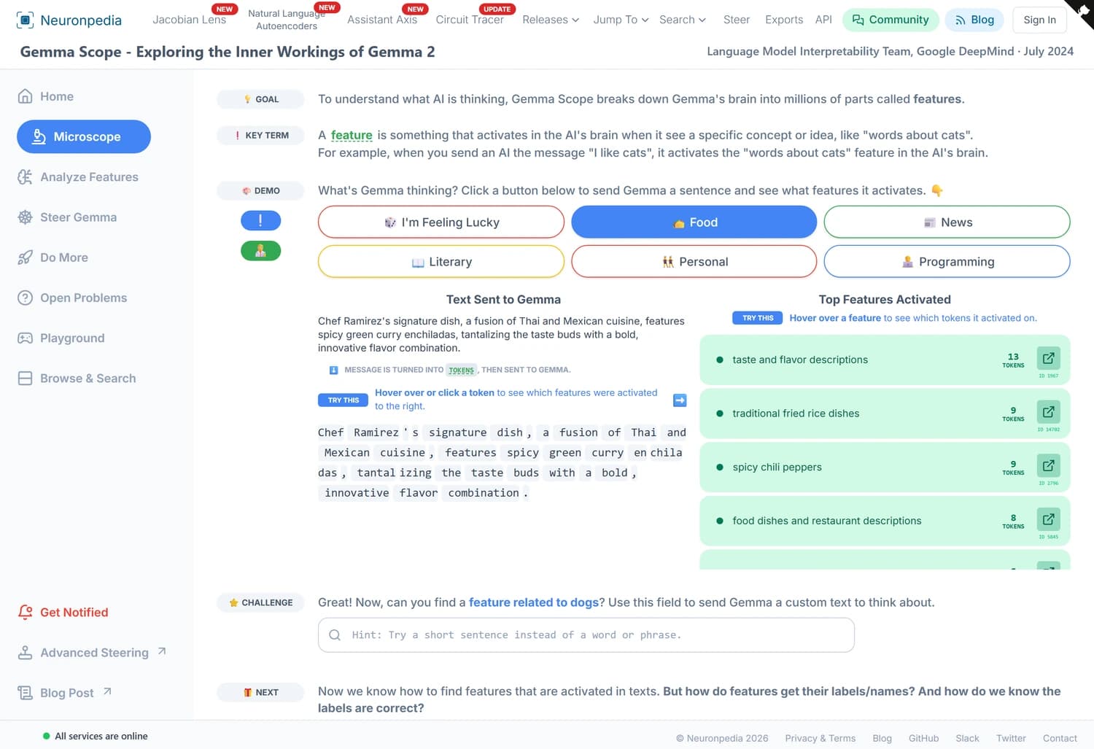Screen dimensions: 1094x749
Task: Click the Advanced Steering joystick icon
Action: 25,653
